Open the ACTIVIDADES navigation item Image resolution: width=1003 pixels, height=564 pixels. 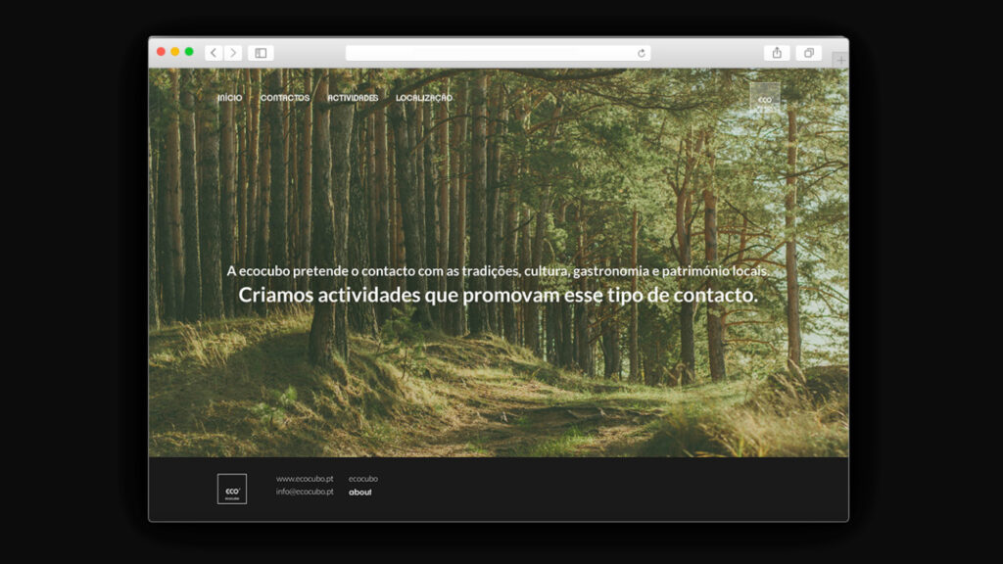pos(353,98)
